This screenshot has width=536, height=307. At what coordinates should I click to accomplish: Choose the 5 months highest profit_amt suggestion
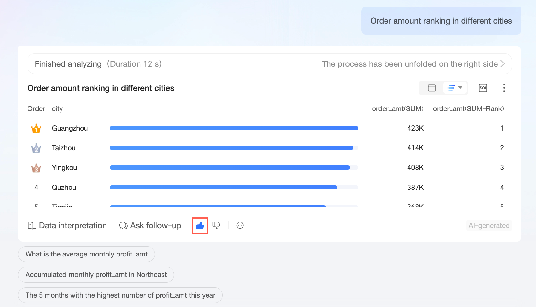click(120, 295)
